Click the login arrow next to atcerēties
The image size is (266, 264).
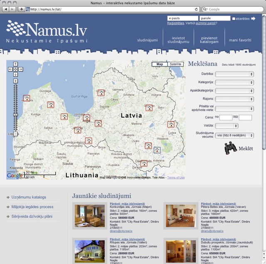click(x=253, y=18)
